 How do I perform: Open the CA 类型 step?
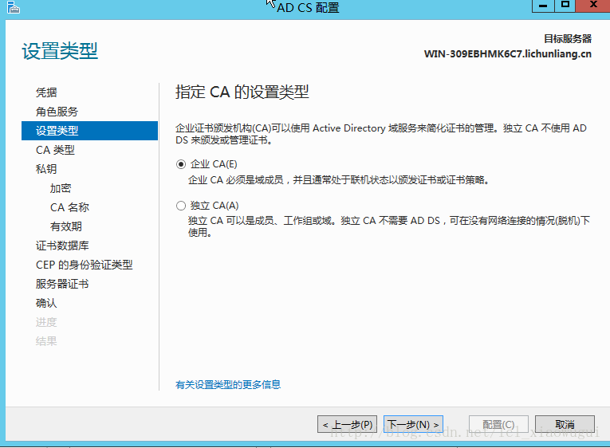pyautogui.click(x=55, y=150)
